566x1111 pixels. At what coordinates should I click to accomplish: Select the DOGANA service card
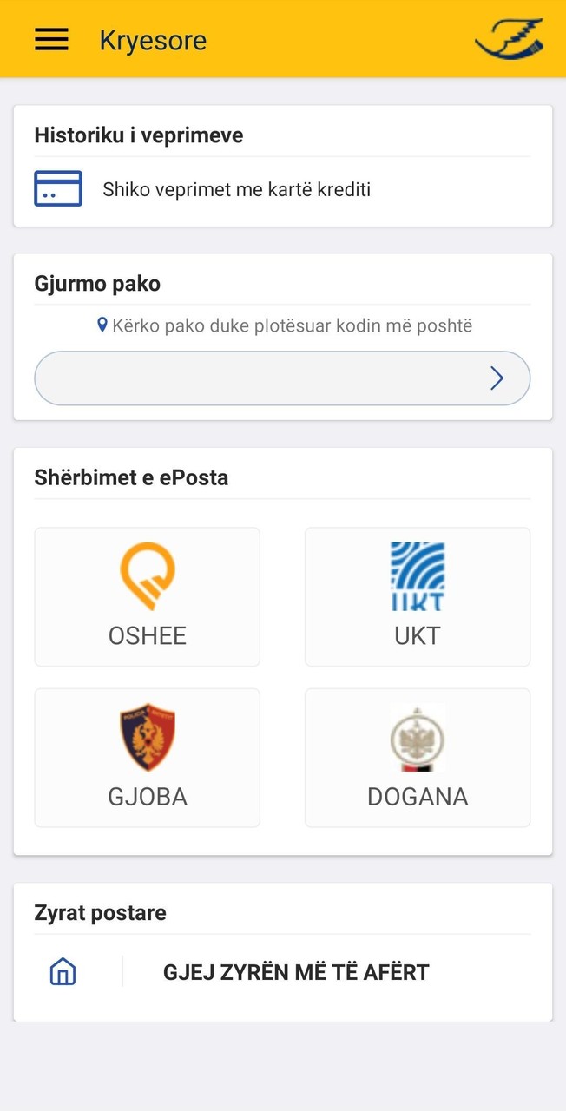(417, 757)
